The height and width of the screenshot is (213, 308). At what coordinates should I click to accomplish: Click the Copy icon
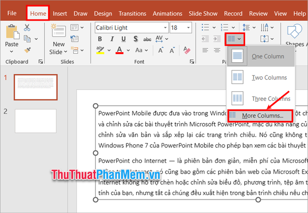(x=27, y=39)
